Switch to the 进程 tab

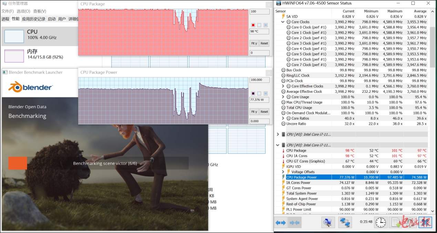point(5,19)
